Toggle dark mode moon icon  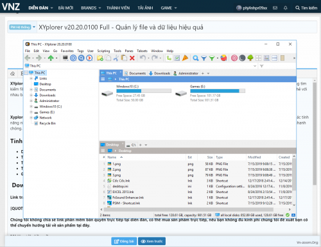(x=242, y=58)
